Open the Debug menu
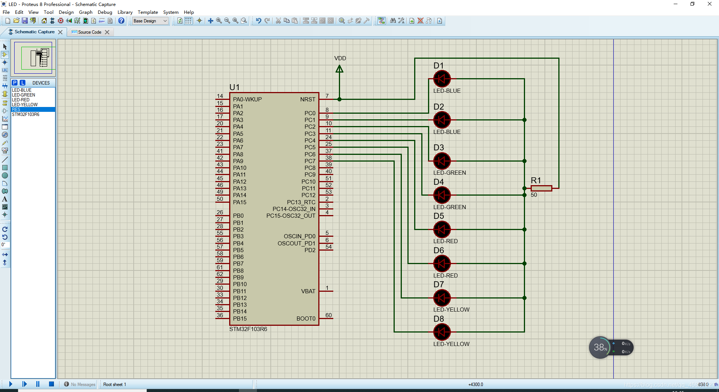This screenshot has width=719, height=392. tap(105, 12)
